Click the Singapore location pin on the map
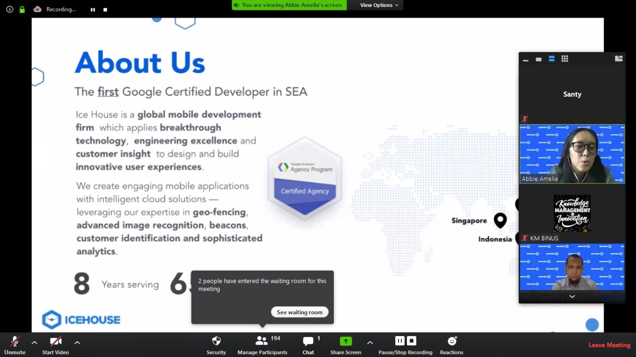 [500, 220]
